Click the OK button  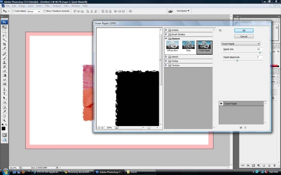pyautogui.click(x=244, y=30)
